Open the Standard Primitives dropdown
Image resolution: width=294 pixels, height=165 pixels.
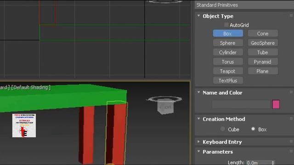click(x=244, y=5)
